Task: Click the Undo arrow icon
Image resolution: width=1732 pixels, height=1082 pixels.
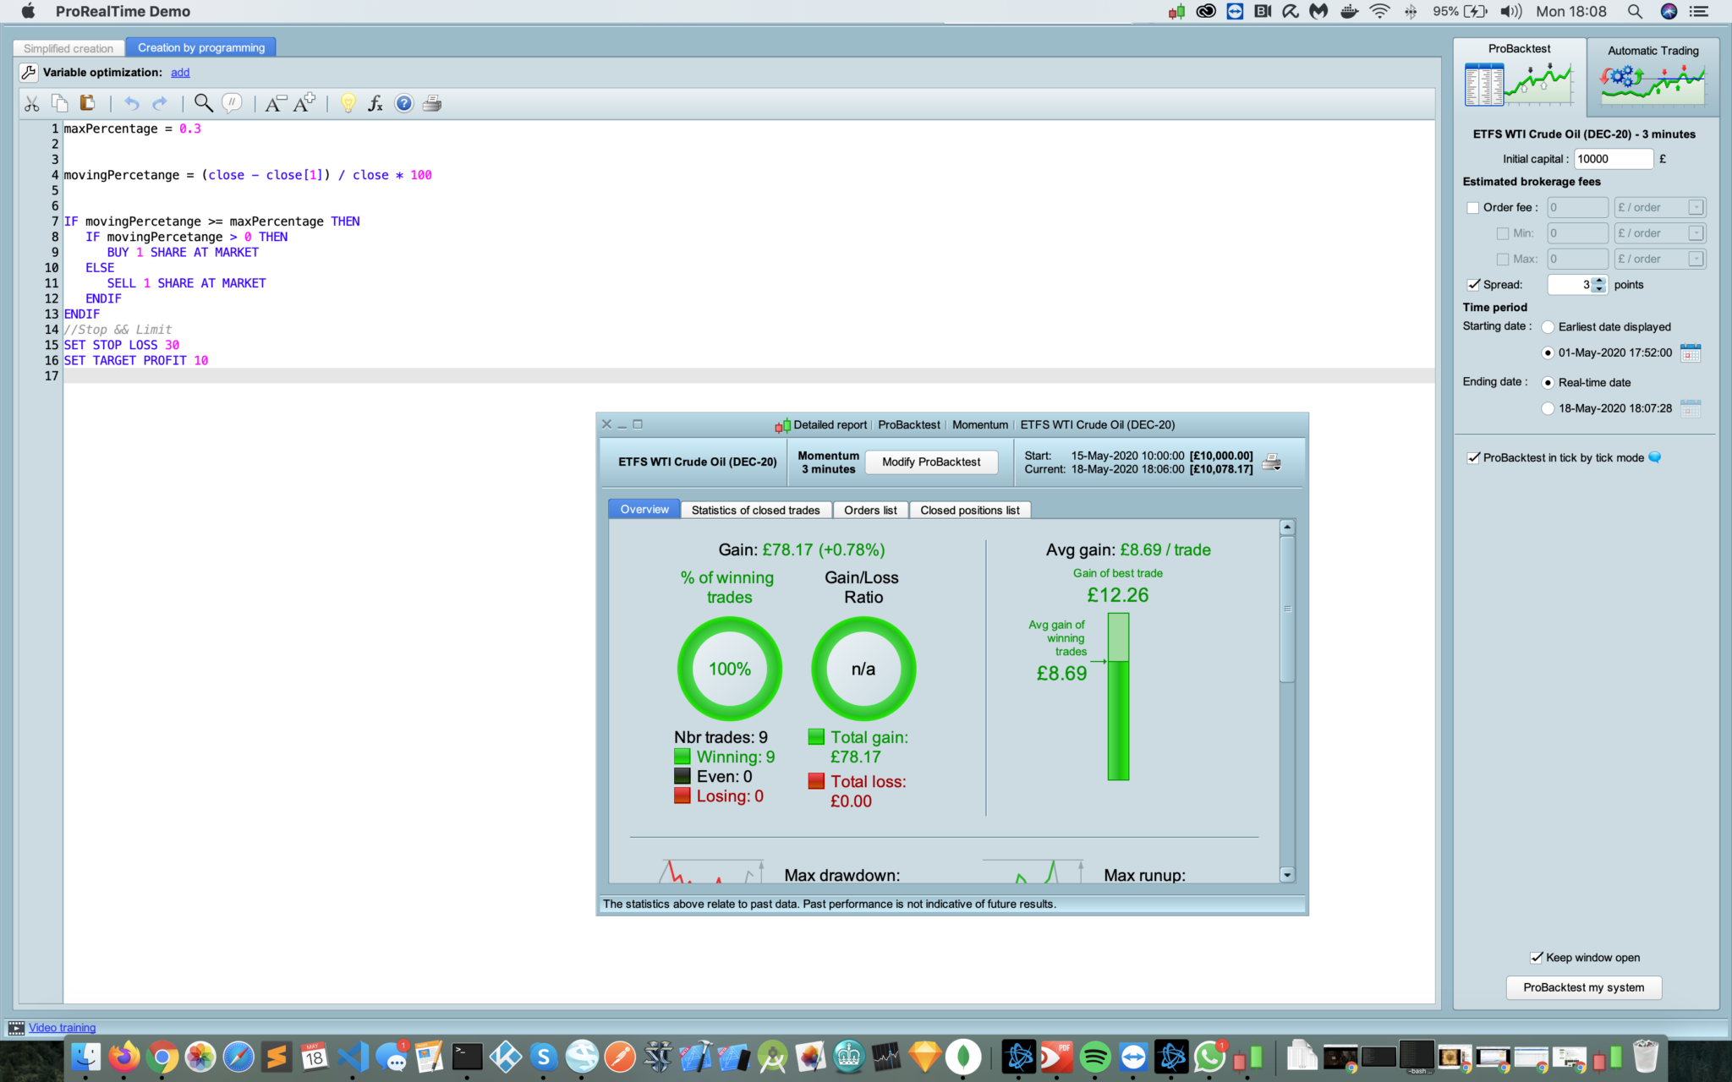Action: [x=131, y=103]
